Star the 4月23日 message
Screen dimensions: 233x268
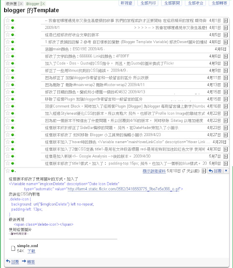point(8,127)
